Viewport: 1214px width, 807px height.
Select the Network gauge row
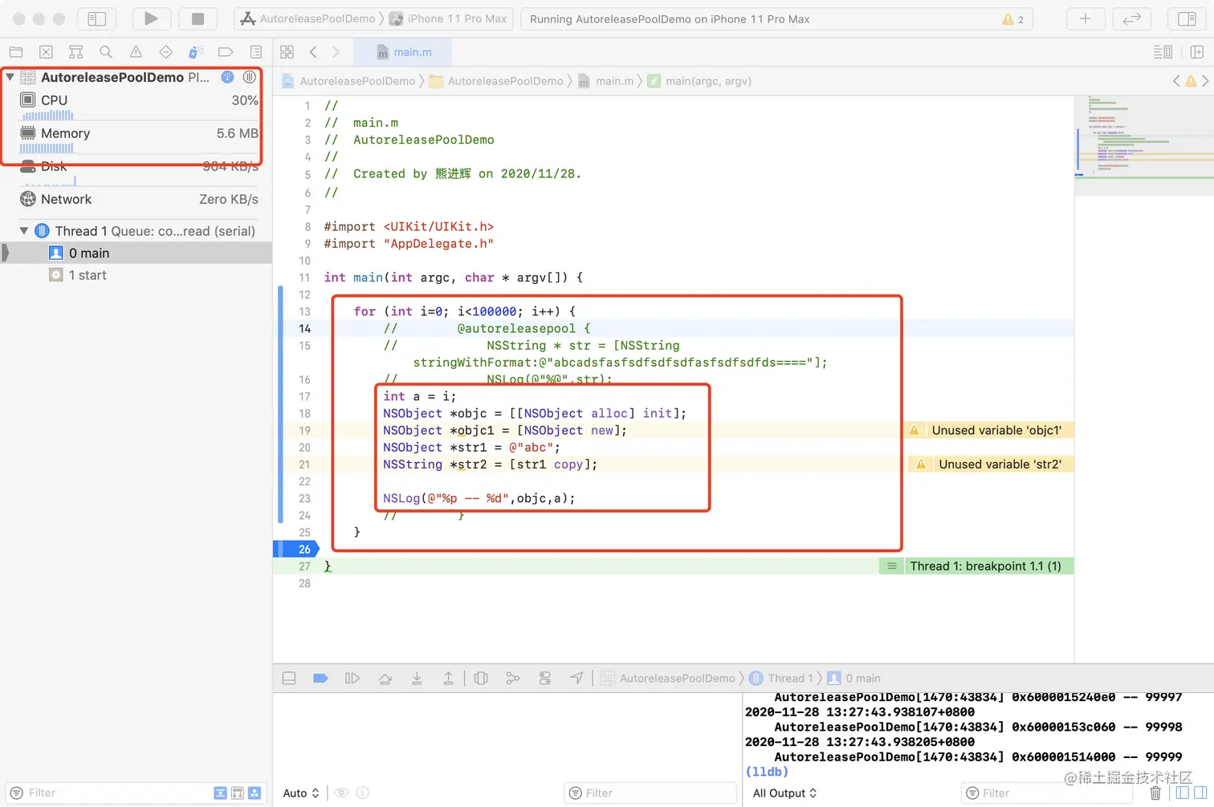click(x=138, y=199)
